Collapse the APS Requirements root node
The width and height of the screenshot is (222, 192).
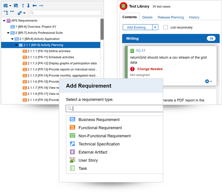pos(4,21)
